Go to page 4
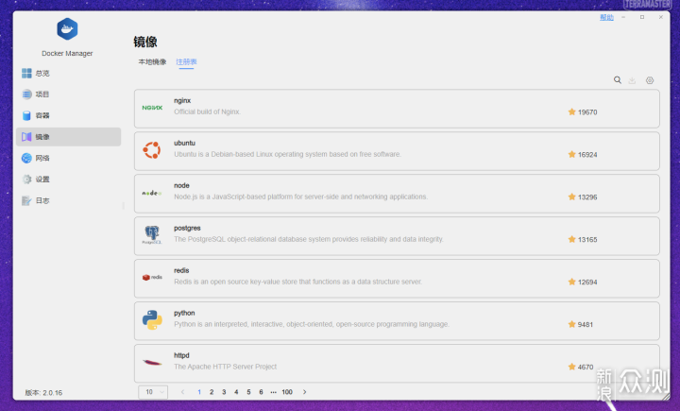This screenshot has width=680, height=411. pyautogui.click(x=236, y=392)
